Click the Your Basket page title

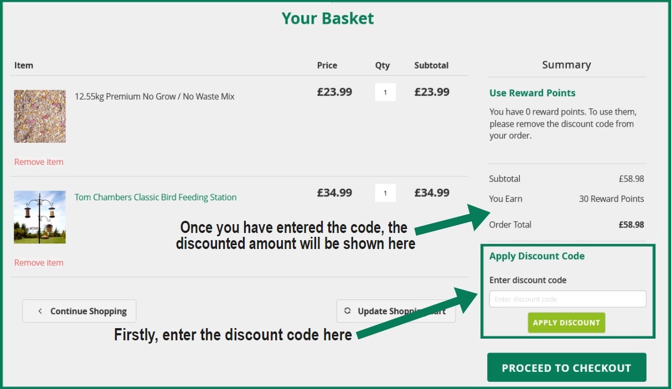pyautogui.click(x=328, y=19)
